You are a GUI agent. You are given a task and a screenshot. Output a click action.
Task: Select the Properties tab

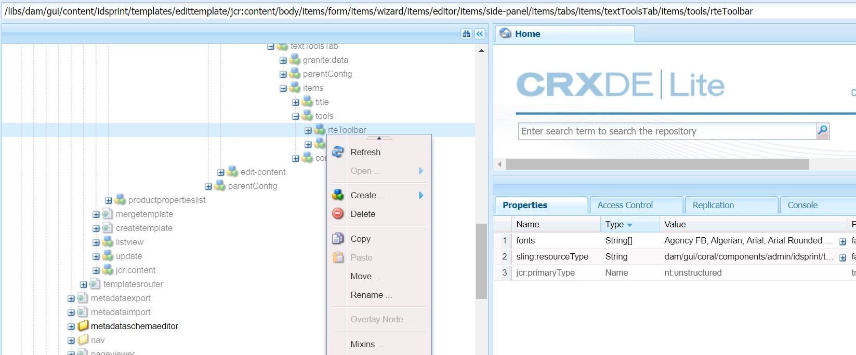541,205
